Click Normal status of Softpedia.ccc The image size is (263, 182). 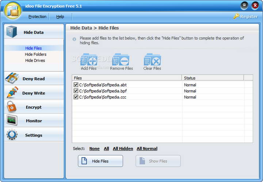click(190, 97)
